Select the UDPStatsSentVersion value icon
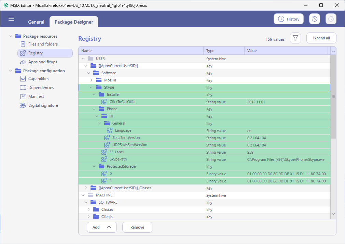 coord(107,145)
